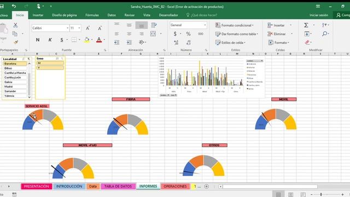The image size is (350, 197).
Task: Align text left icon
Action: (116, 34)
